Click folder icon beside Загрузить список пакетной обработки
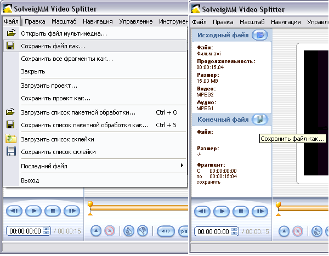 pyautogui.click(x=10, y=112)
